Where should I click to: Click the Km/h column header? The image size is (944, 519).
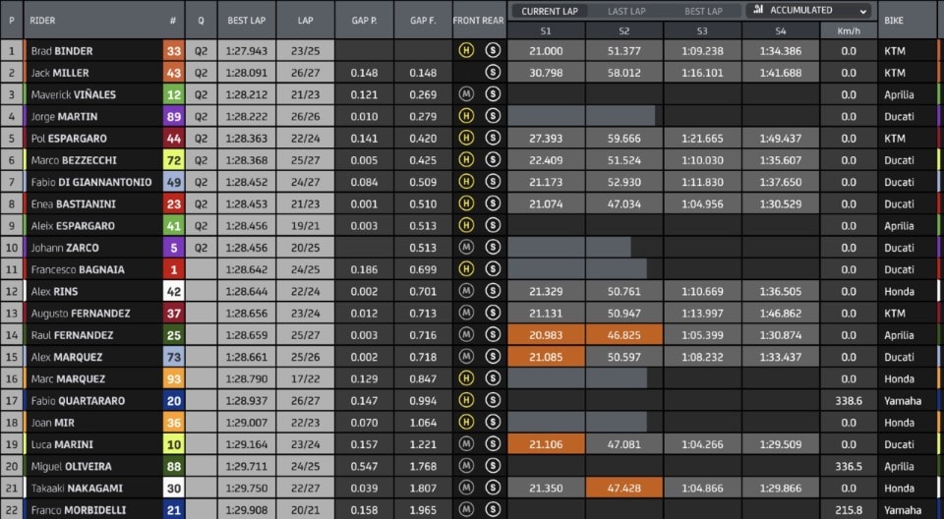click(849, 30)
